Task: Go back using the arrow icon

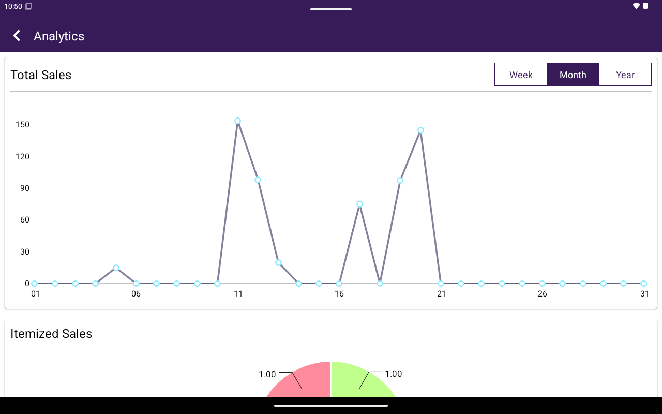Action: pos(17,36)
